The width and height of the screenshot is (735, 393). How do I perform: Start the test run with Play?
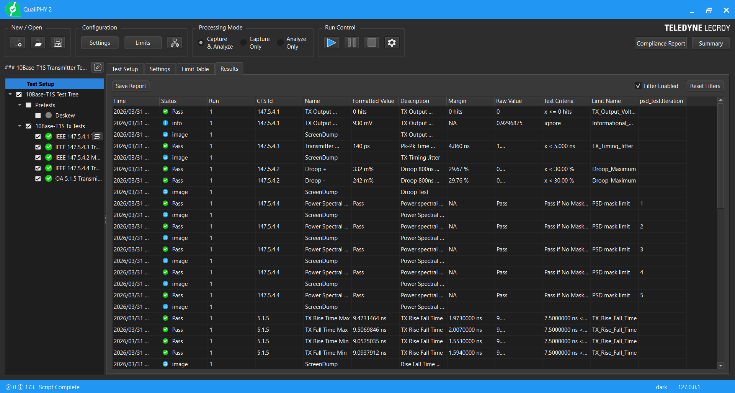[x=331, y=42]
